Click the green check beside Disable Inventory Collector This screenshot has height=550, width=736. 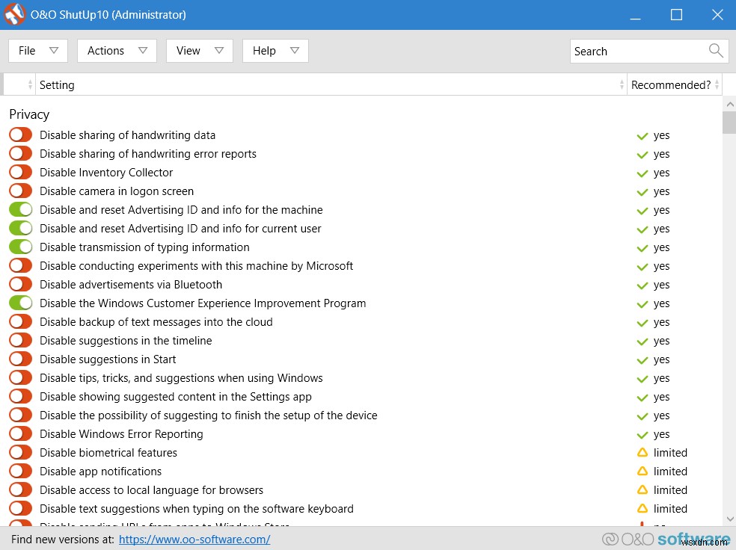click(x=642, y=173)
